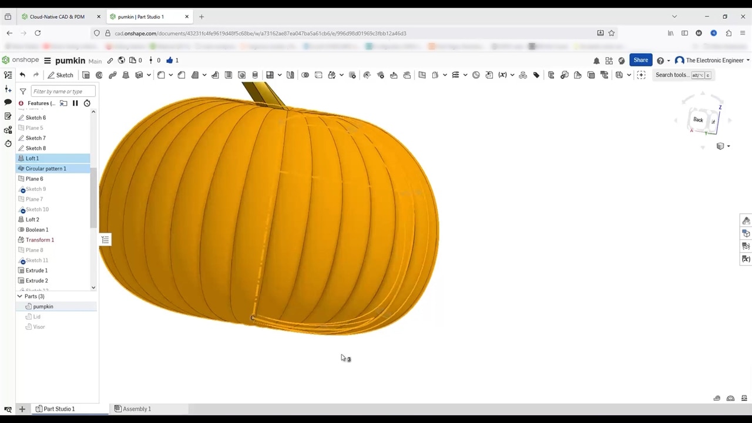The width and height of the screenshot is (752, 423).
Task: Reload the browser page
Action: point(38,33)
